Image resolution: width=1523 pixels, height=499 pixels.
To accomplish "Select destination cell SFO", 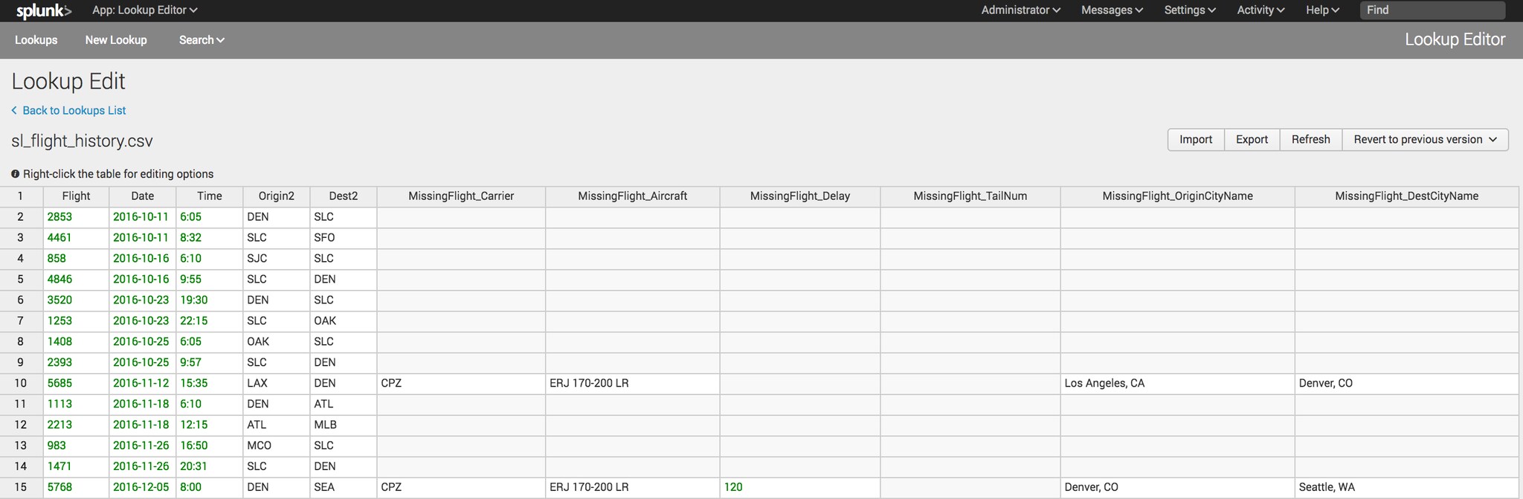I will [x=344, y=238].
